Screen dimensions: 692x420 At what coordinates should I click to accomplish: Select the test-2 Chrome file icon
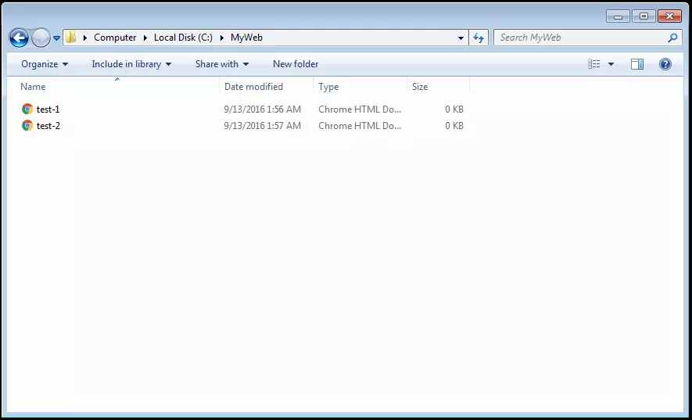(27, 126)
